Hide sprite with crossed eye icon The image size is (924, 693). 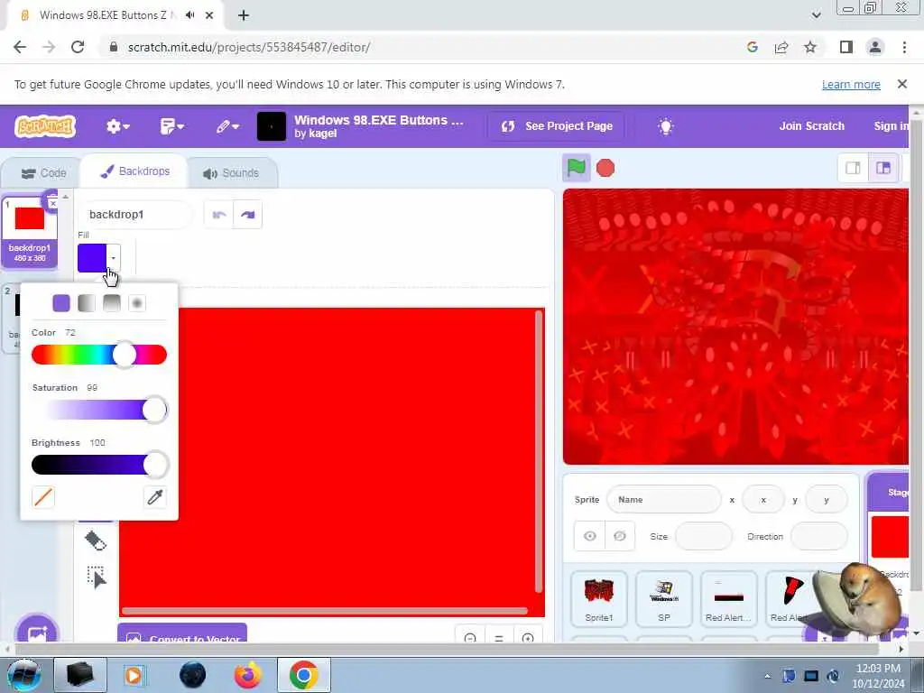tap(620, 536)
